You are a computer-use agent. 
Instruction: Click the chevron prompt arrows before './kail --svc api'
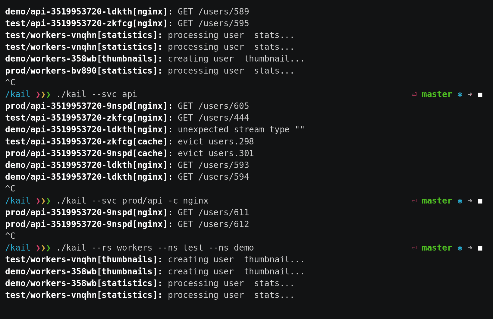point(43,95)
